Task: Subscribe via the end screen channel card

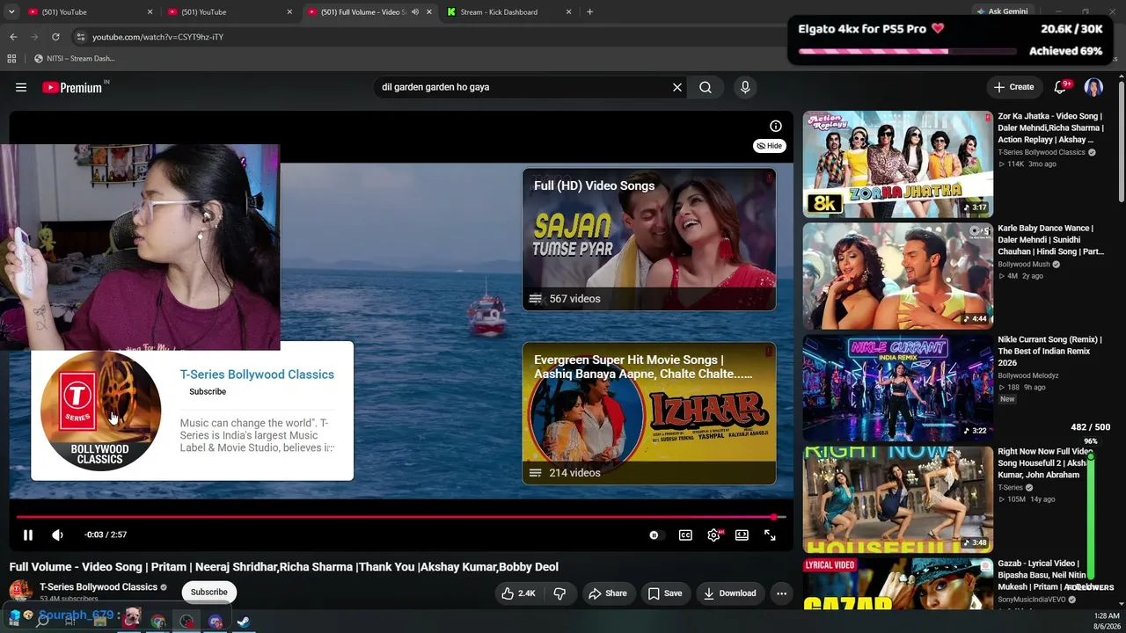Action: [x=208, y=391]
